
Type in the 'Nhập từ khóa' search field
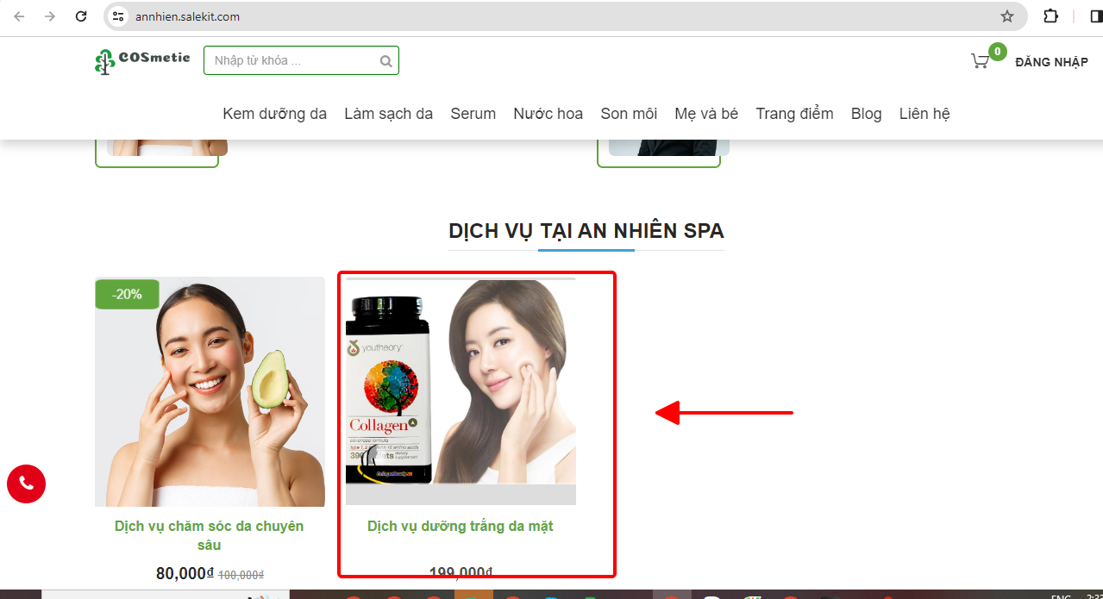tap(293, 61)
